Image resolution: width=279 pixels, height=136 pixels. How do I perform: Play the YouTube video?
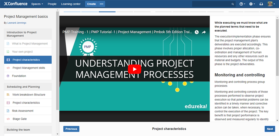click(135, 69)
